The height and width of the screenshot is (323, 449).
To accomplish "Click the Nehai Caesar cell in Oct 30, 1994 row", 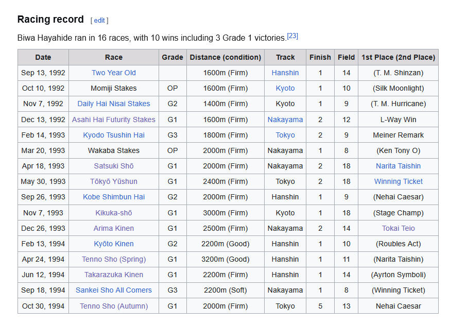I will (399, 306).
